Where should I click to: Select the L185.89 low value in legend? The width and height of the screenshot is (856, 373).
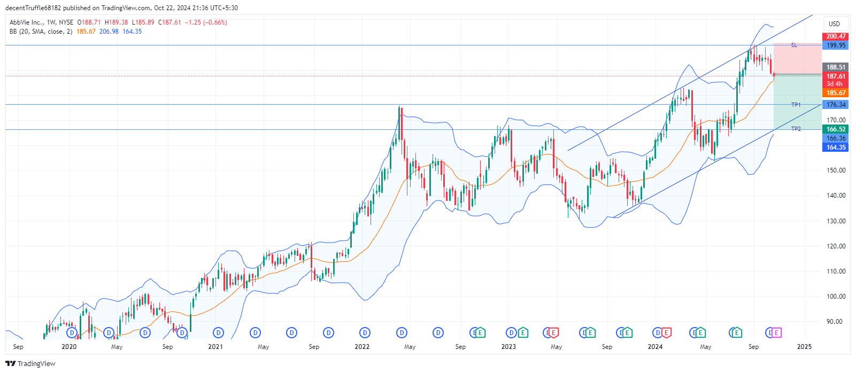tap(143, 22)
